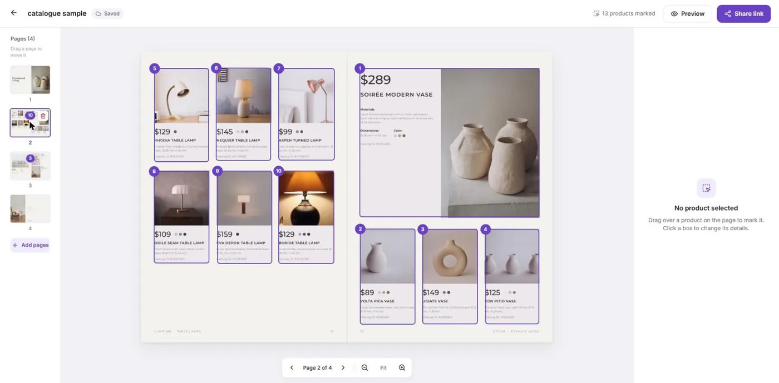Viewport: 779px width, 383px height.
Task: Select product marker badge 4
Action: [485, 229]
